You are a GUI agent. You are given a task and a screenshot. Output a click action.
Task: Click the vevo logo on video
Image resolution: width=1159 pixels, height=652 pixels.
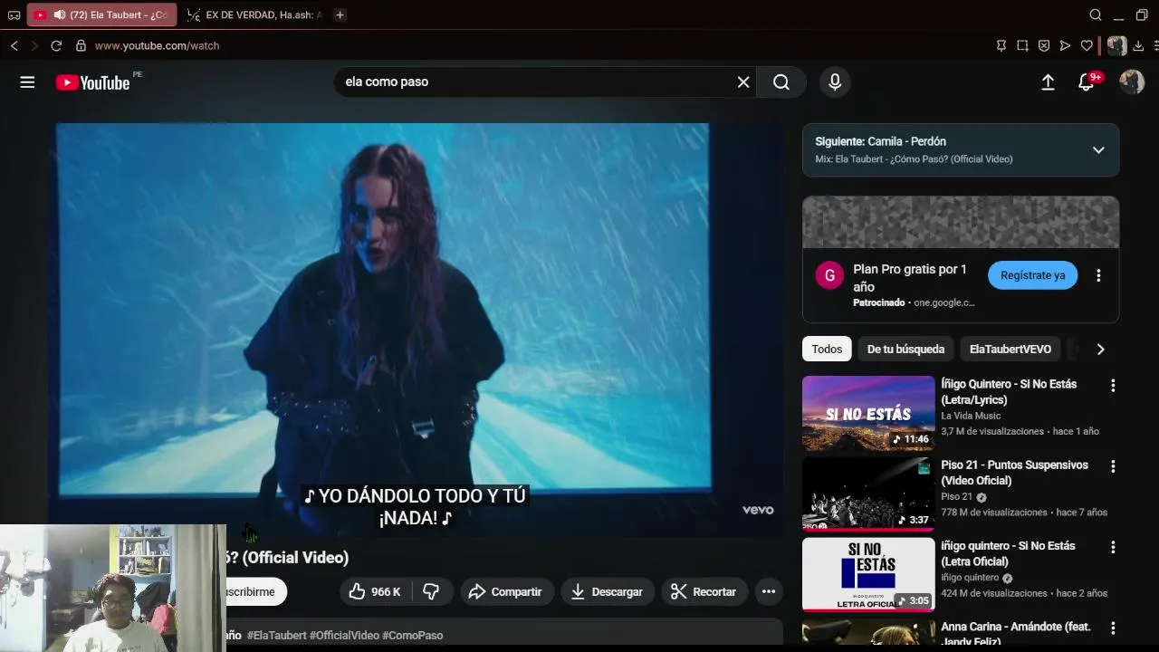tap(758, 510)
